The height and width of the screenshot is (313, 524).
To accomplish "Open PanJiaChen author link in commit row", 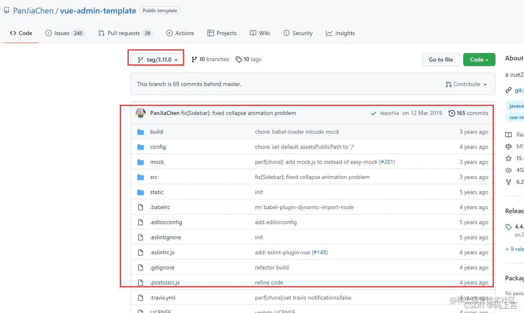I will point(165,113).
